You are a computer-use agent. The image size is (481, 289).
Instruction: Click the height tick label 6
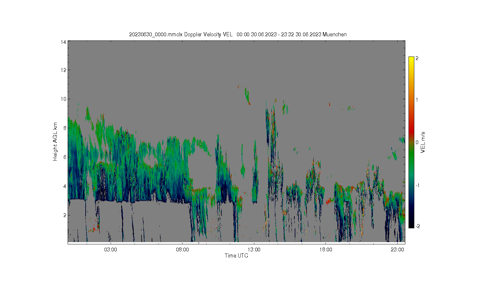click(x=65, y=157)
